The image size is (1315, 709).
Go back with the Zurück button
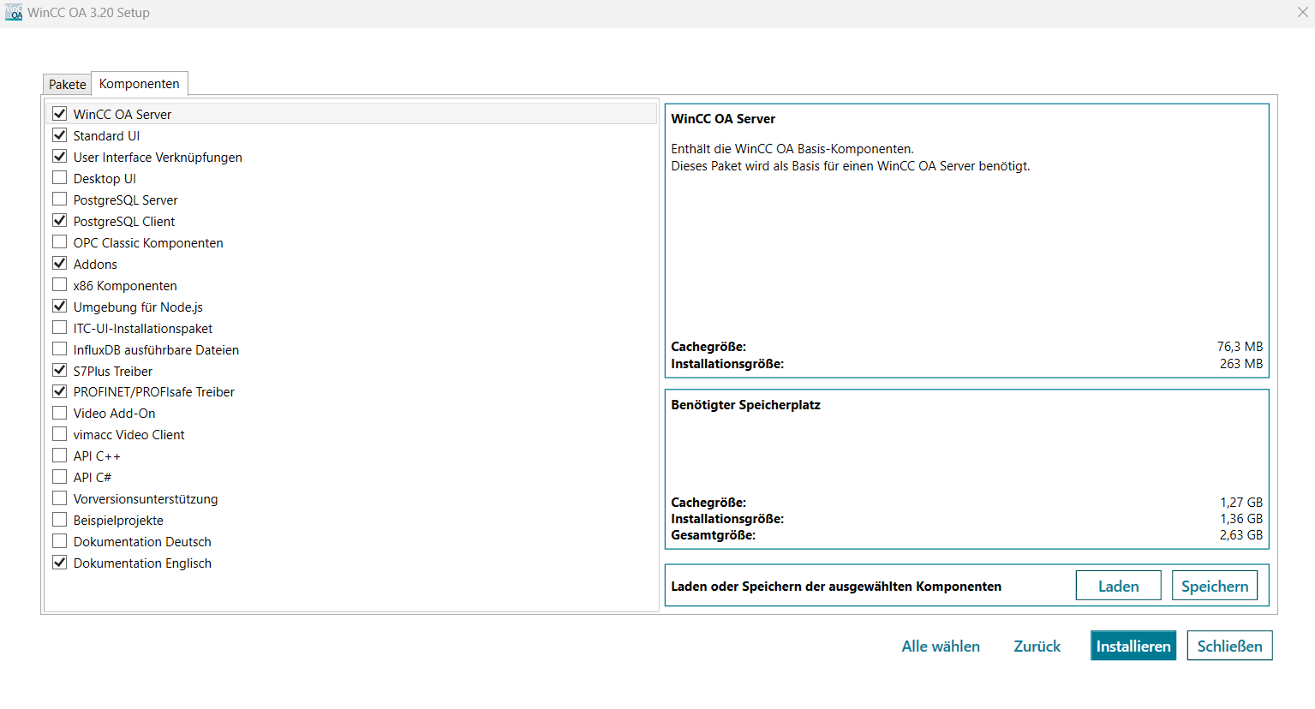pyautogui.click(x=1037, y=646)
